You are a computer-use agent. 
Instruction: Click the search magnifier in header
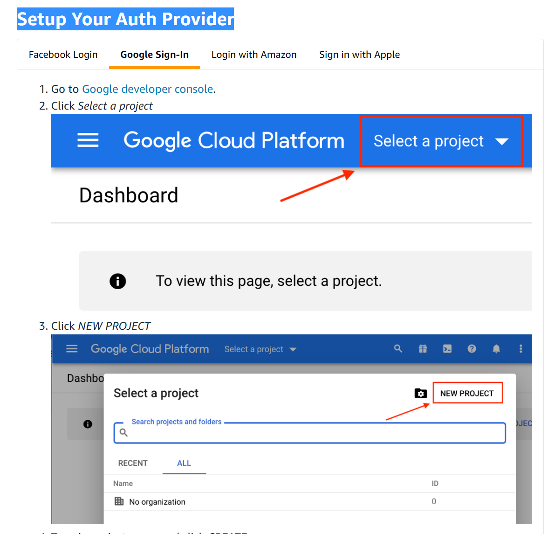398,349
